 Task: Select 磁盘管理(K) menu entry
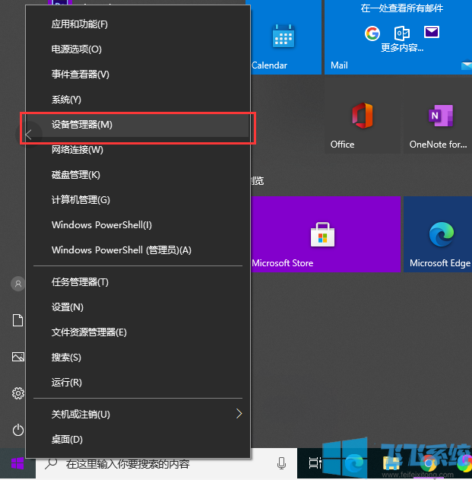[76, 175]
